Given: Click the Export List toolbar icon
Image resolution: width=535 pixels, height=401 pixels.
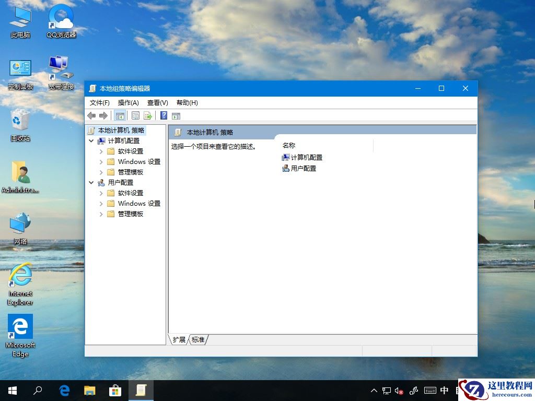Looking at the screenshot, I should 147,115.
